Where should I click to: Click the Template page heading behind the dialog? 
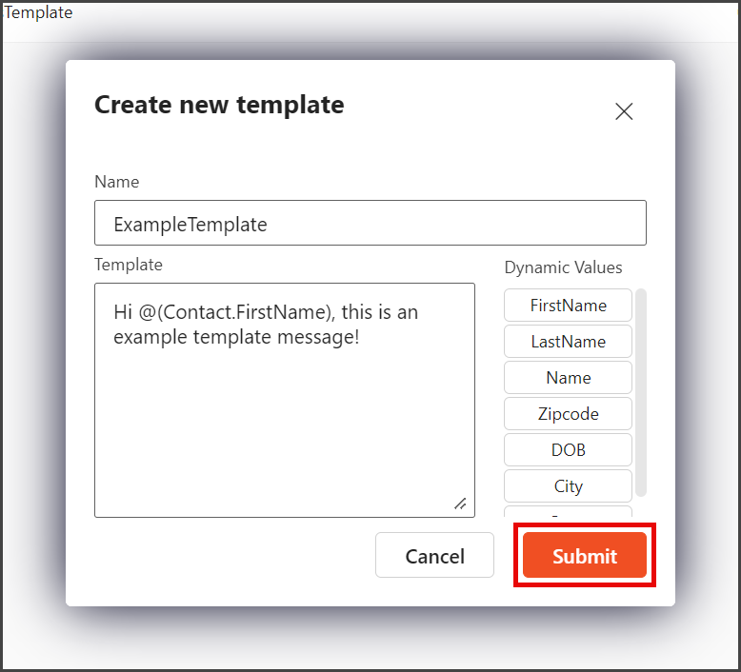(x=38, y=12)
